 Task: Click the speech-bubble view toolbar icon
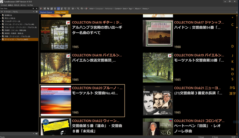click(82, 8)
